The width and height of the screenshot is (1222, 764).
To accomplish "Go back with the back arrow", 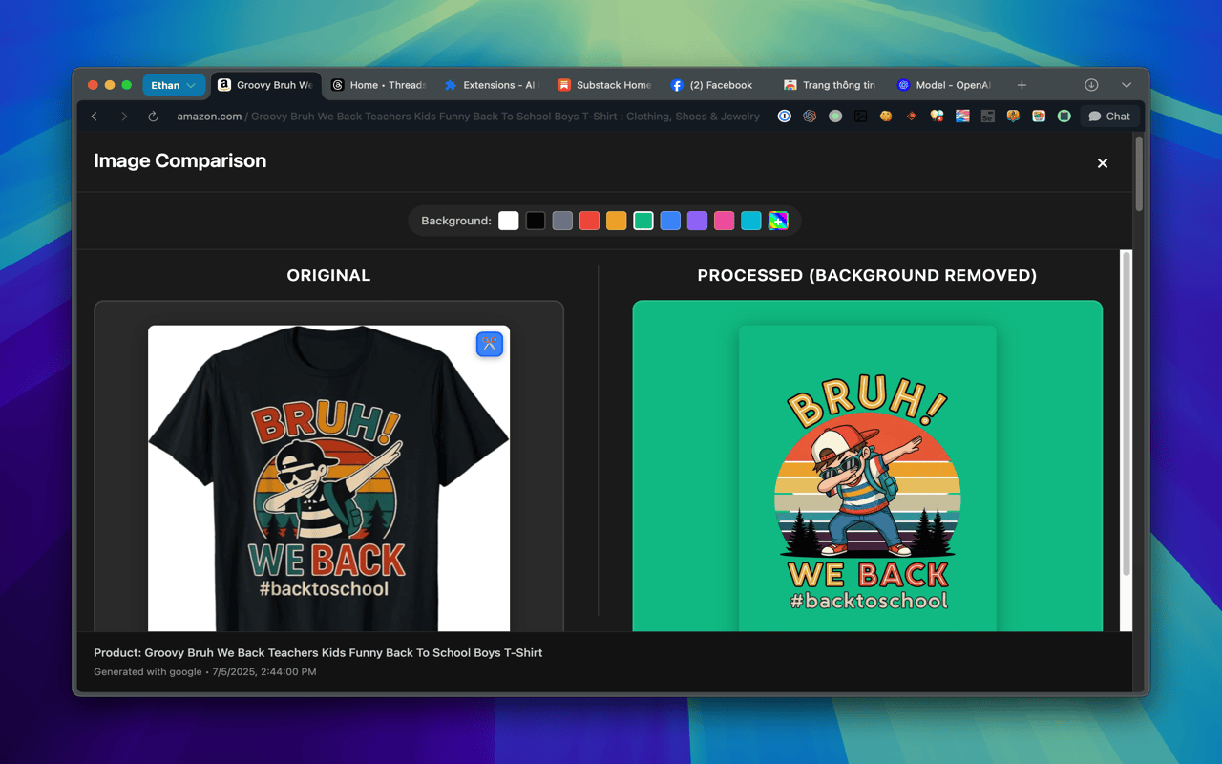I will tap(95, 117).
